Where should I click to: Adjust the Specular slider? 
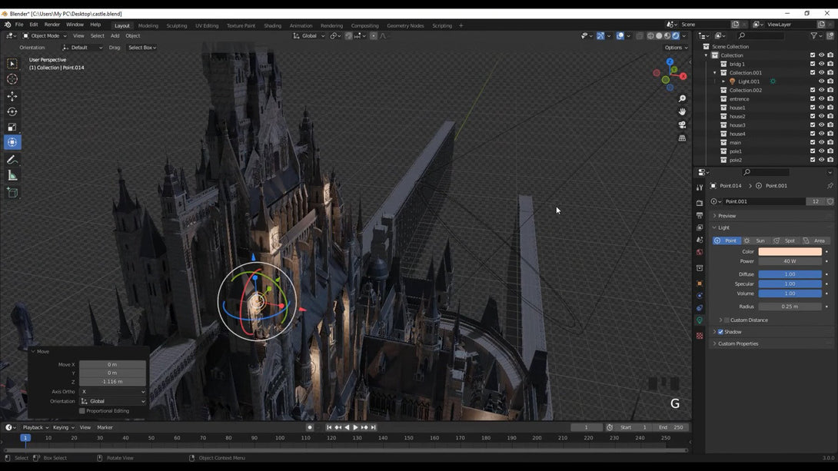tap(790, 284)
